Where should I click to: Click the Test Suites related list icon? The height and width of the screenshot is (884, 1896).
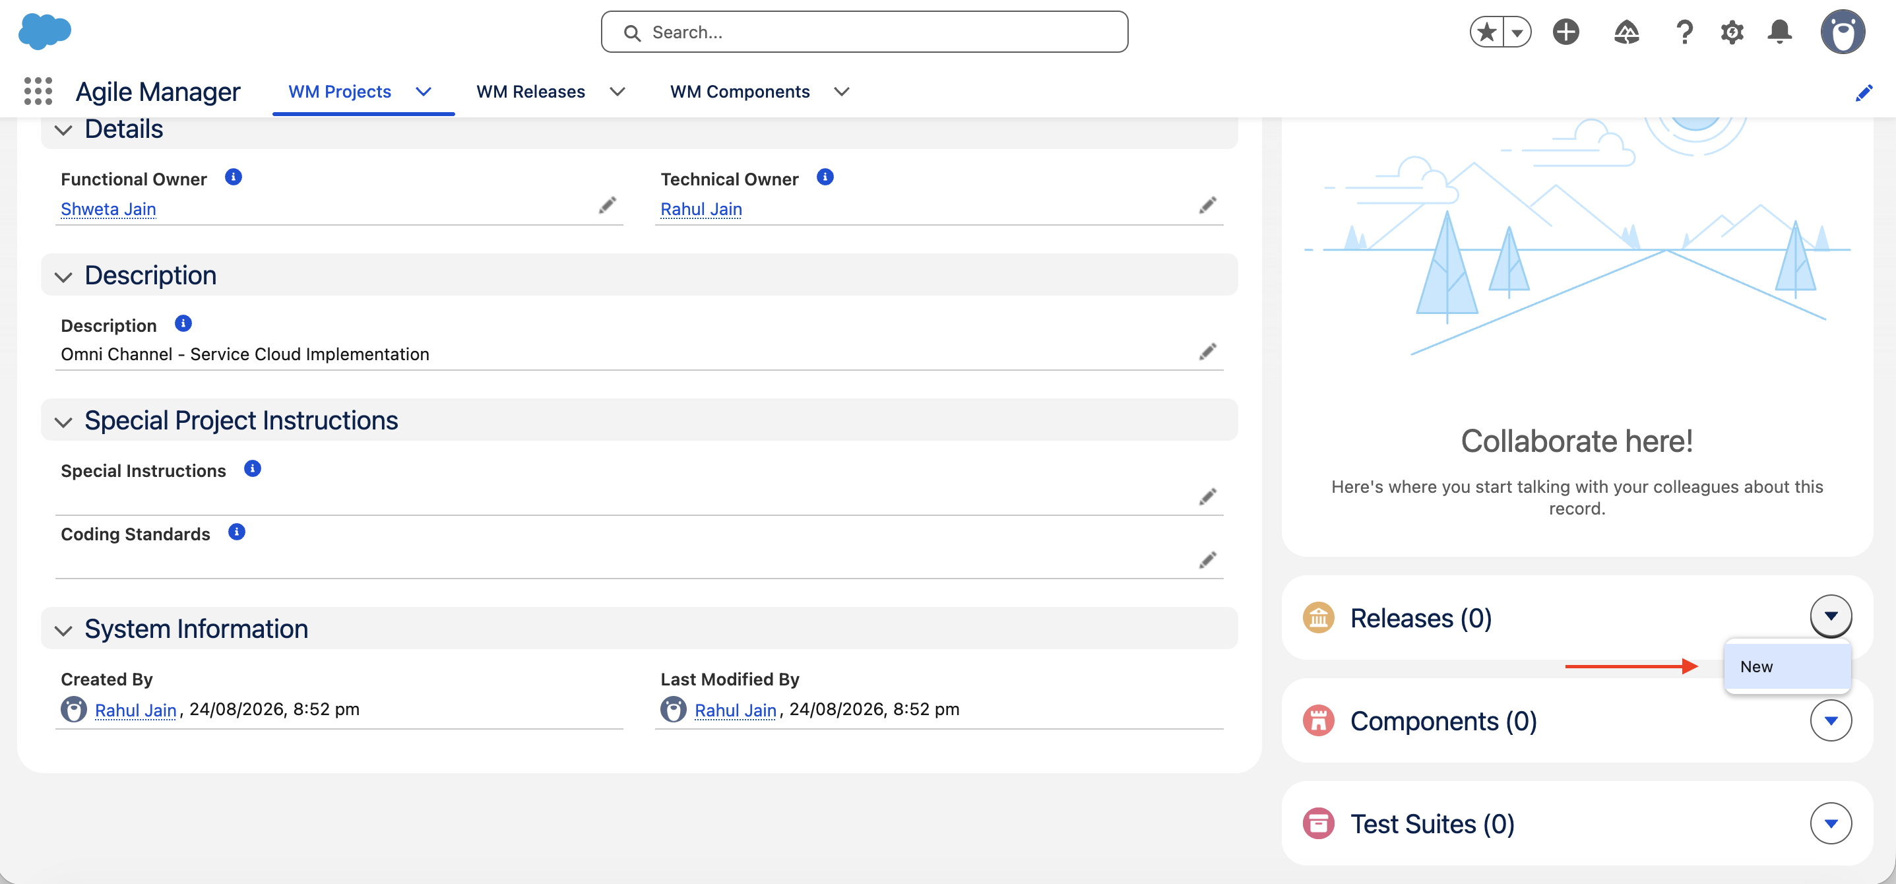[x=1318, y=824]
